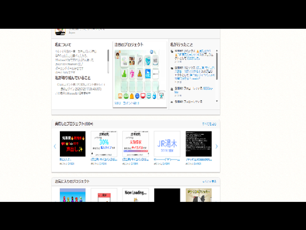Click title link under the 30% thumbnail

tap(104, 159)
